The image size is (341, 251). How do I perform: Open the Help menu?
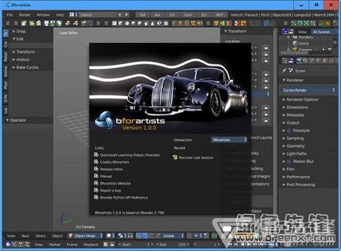[x=60, y=15]
